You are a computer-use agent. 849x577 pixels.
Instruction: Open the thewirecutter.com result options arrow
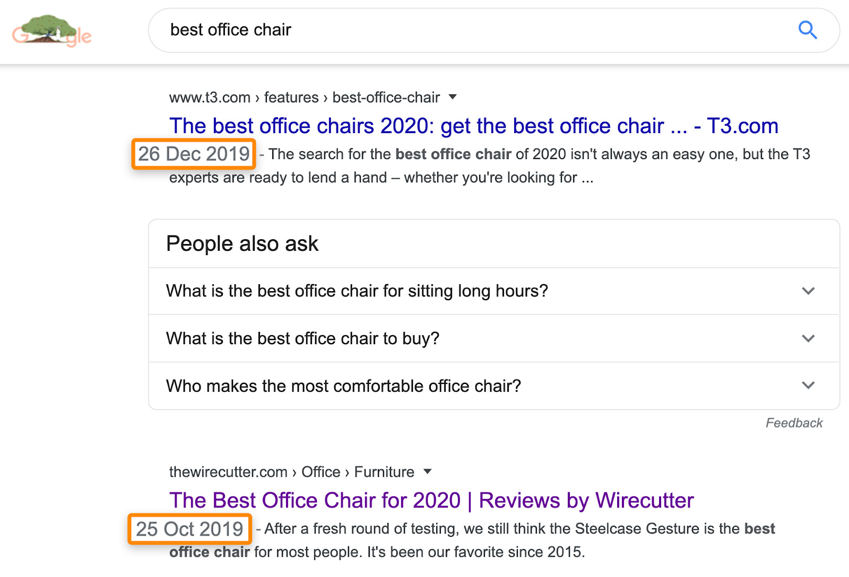(x=428, y=471)
